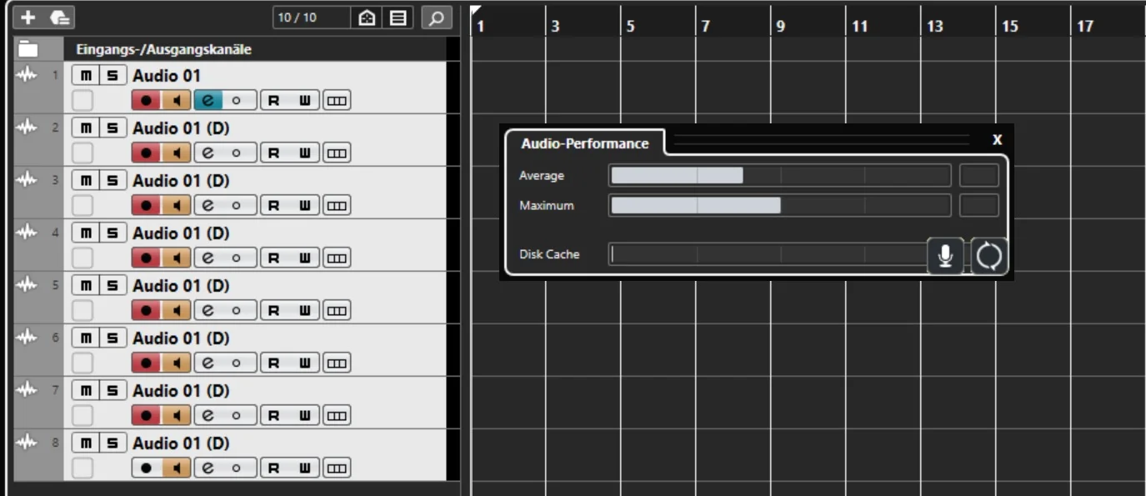Select track name Audio 01 (D) on track 4

[x=181, y=233]
